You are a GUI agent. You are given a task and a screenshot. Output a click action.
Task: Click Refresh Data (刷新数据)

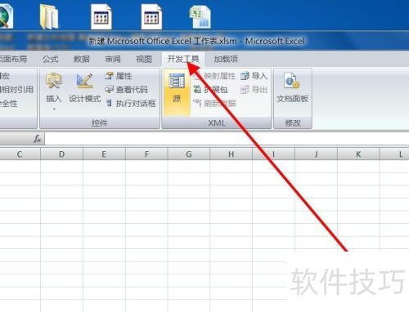tap(214, 103)
